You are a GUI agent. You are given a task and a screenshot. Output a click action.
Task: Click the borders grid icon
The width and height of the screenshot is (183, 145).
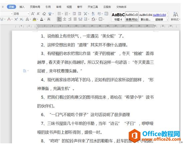point(100,19)
